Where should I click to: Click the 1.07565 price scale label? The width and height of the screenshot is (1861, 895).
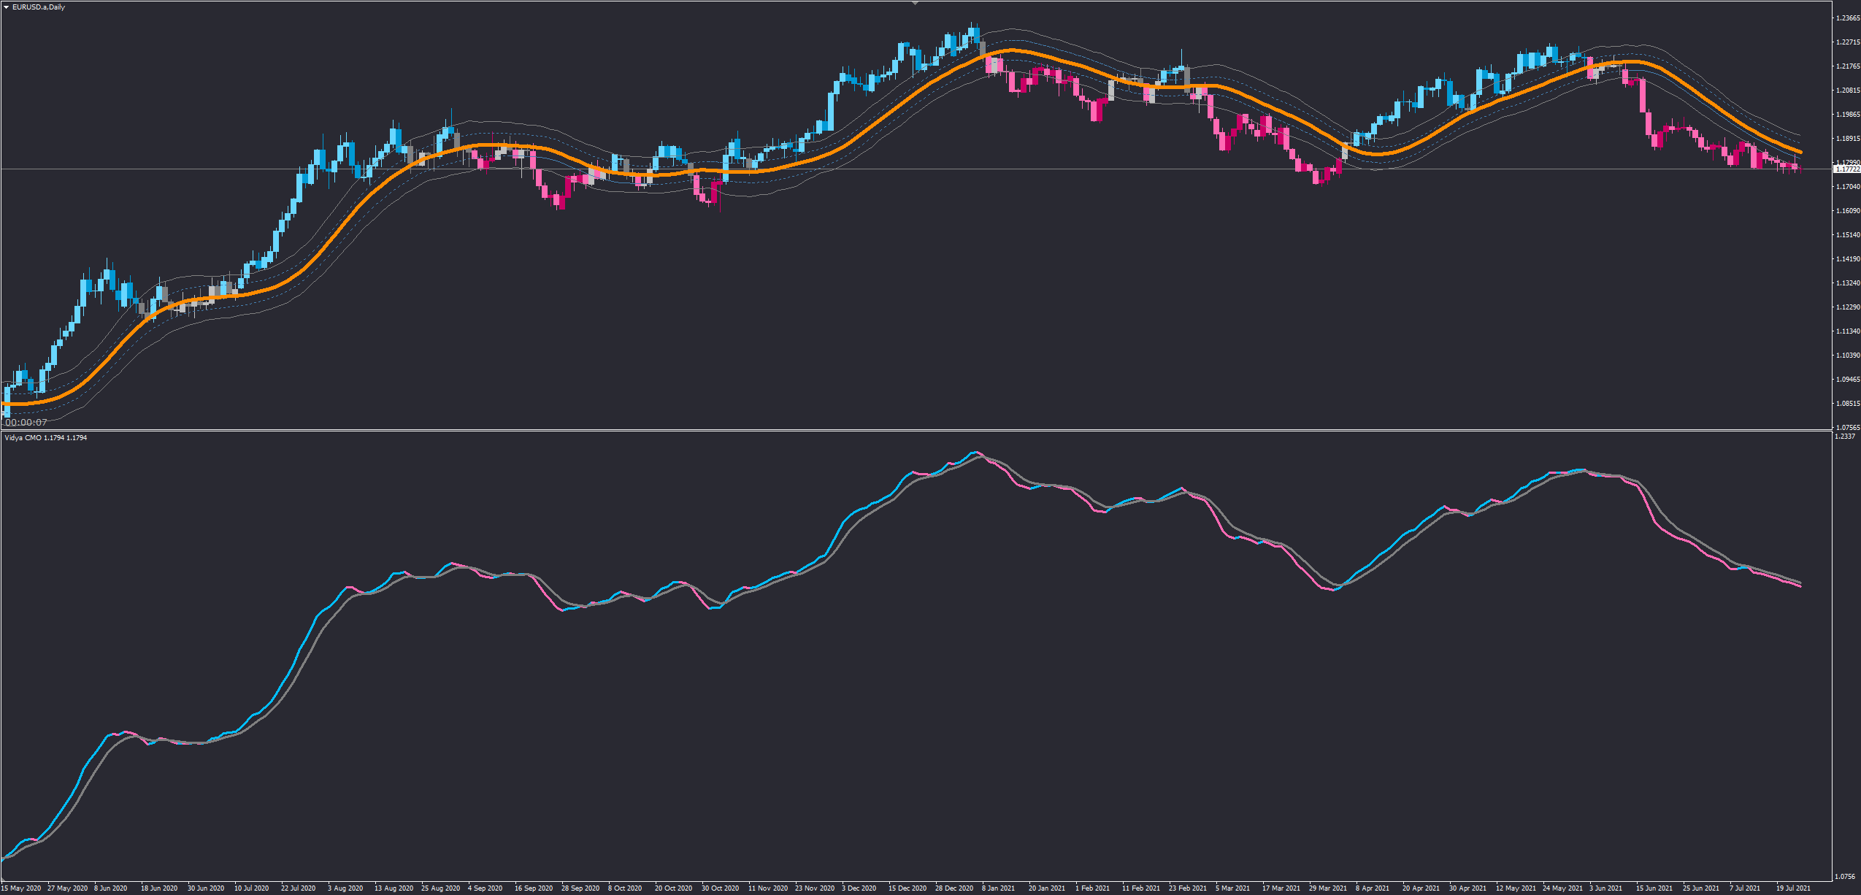(1847, 427)
